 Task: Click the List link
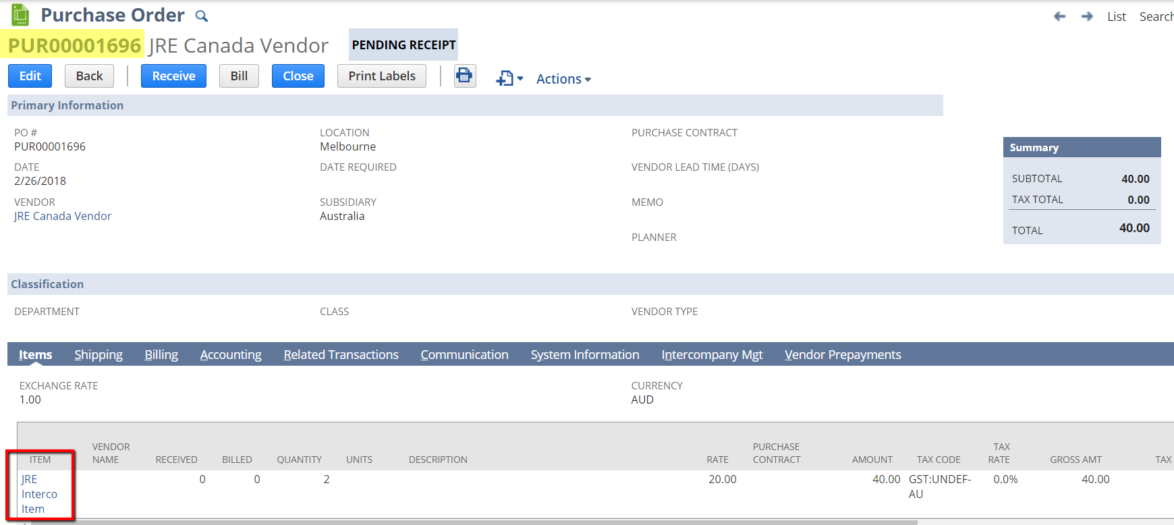[x=1116, y=17]
